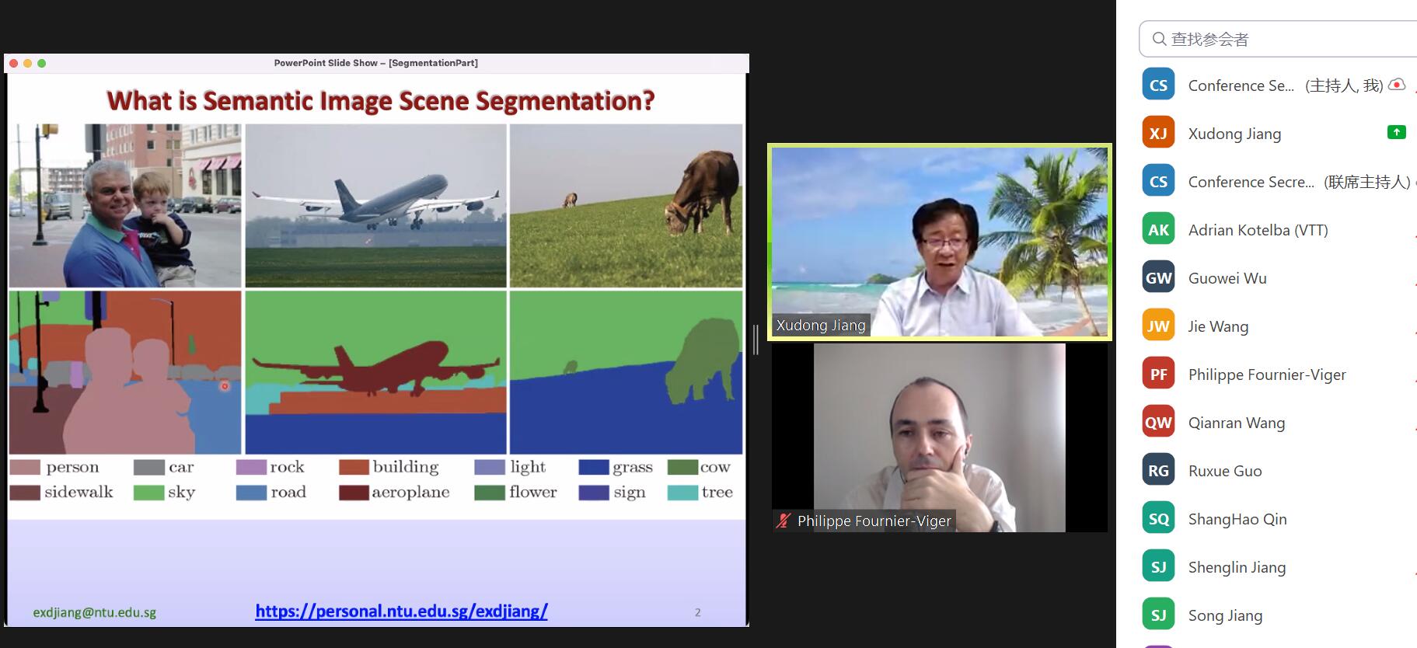Click Xudong Jiang's XJ avatar

pyautogui.click(x=1158, y=133)
